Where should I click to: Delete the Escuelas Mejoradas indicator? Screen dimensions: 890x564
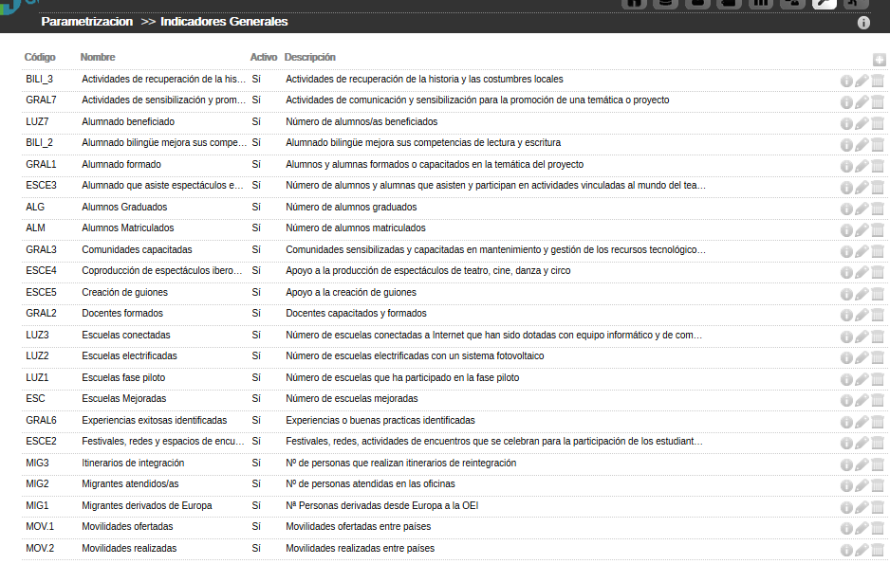click(x=878, y=400)
